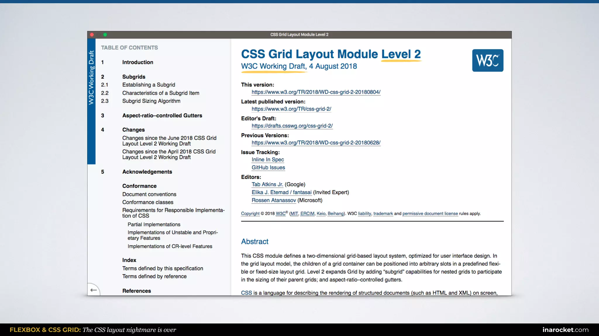Collapse sidebar with the back arrow button

point(94,290)
